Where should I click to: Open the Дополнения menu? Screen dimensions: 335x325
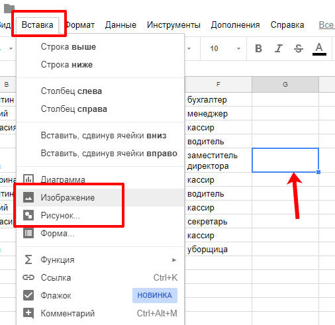click(235, 24)
